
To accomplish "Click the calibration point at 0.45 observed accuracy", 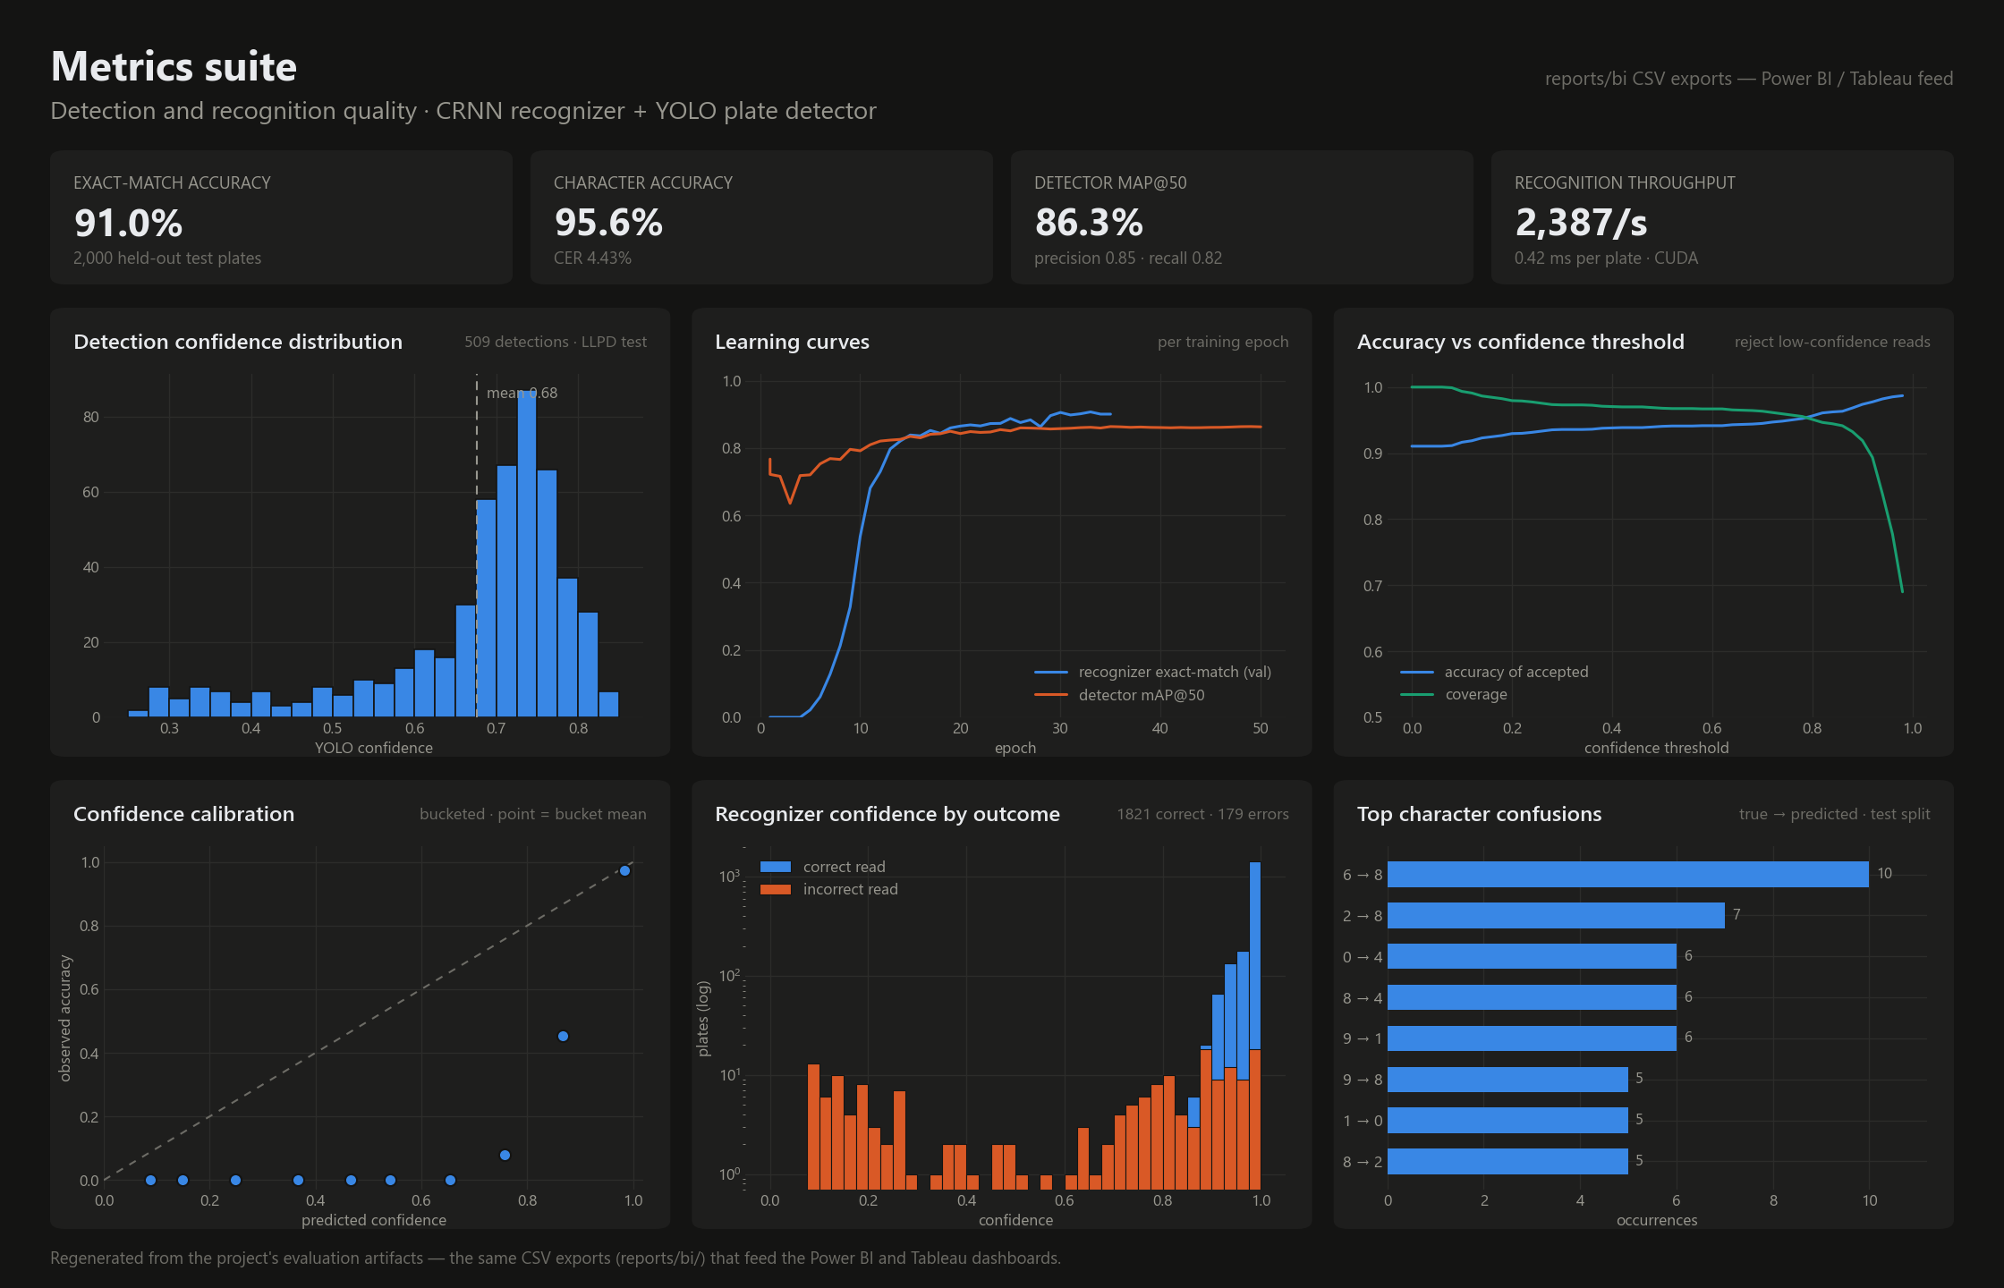I will click(x=563, y=1036).
